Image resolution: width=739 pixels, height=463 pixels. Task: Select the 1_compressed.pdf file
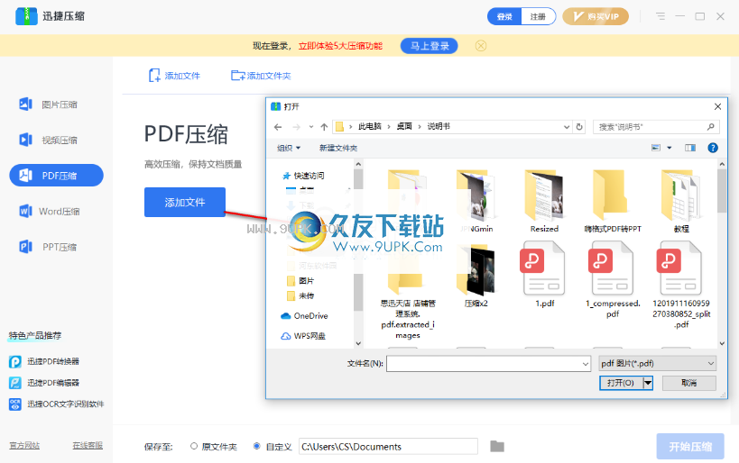pos(612,280)
